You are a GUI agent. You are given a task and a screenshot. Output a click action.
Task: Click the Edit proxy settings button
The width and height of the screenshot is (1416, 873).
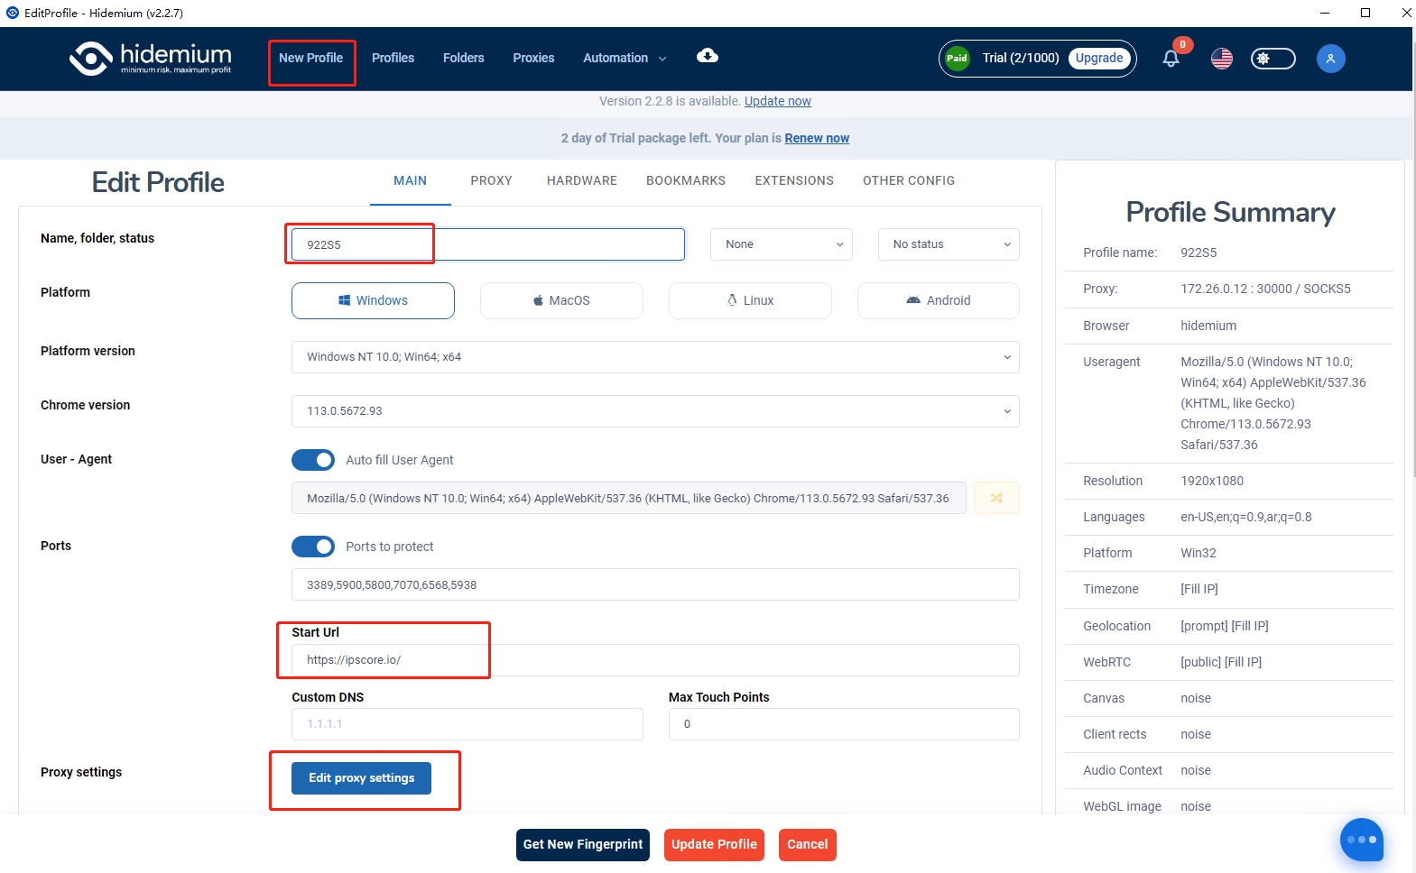(361, 778)
